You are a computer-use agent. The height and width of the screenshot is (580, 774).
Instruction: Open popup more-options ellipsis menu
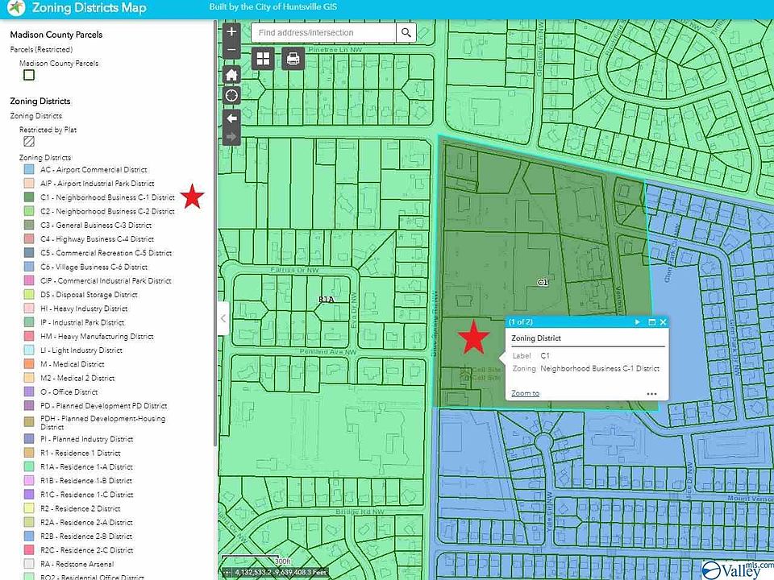click(651, 394)
